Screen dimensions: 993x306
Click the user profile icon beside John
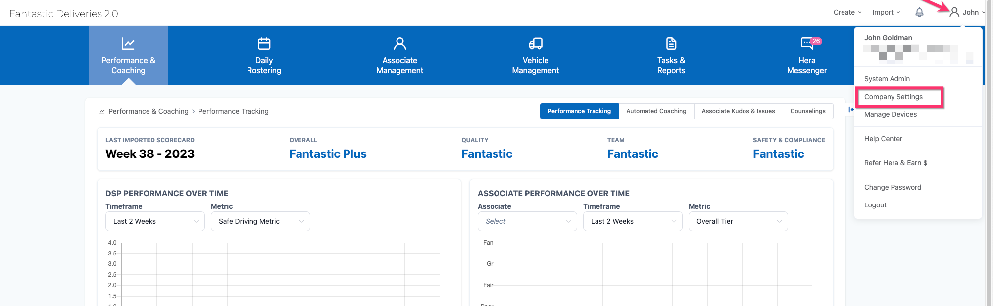tap(954, 12)
